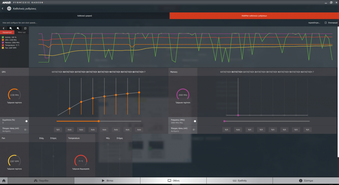339x185 pixels.
Task: Reset the chart view with square icon
Action: [x=25, y=28]
